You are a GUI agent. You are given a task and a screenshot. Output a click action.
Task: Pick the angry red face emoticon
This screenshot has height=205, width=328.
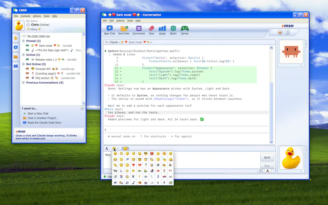[152, 153]
